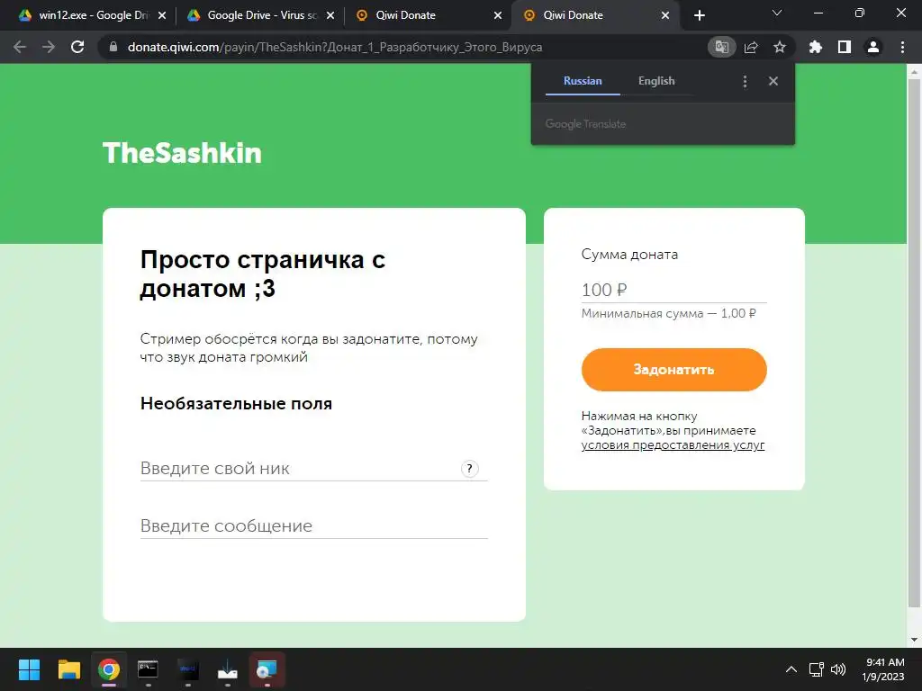The image size is (922, 691).
Task: Open условия предоставления услуг link
Action: 673,444
